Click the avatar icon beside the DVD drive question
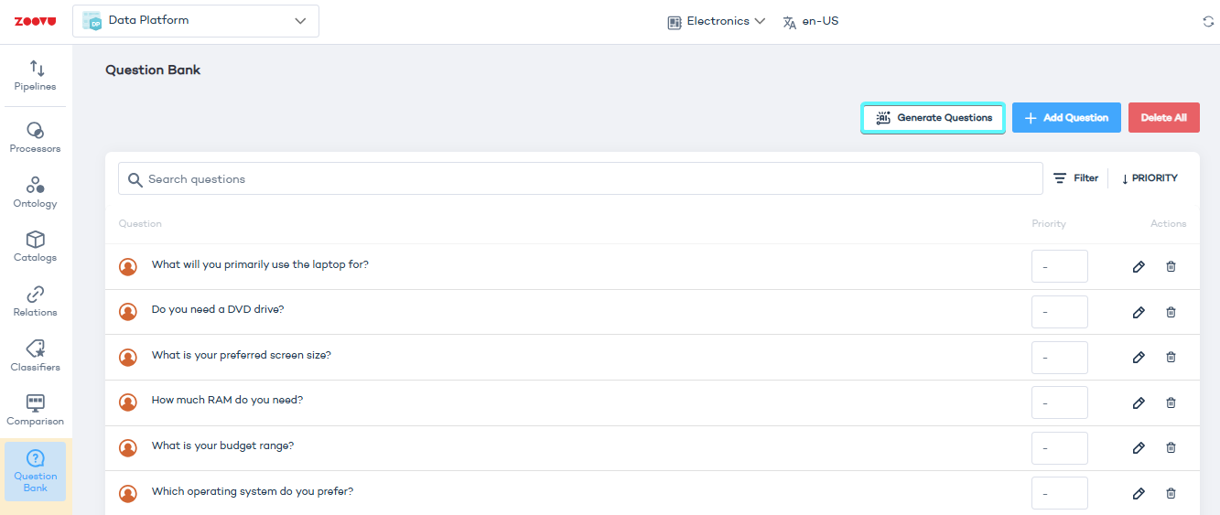The image size is (1220, 515). [x=128, y=312]
